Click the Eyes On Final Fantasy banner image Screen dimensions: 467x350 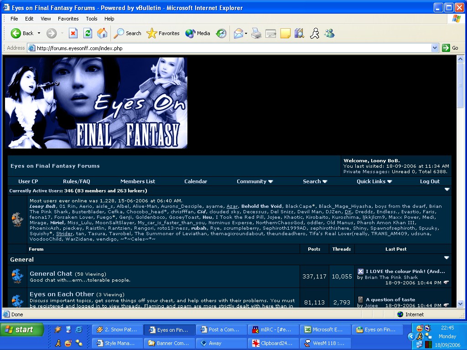(96, 103)
